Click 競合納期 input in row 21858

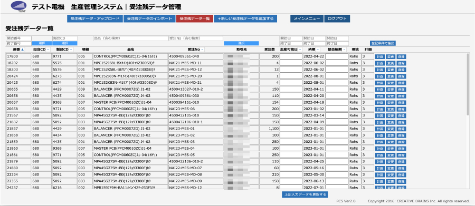coord(337,135)
